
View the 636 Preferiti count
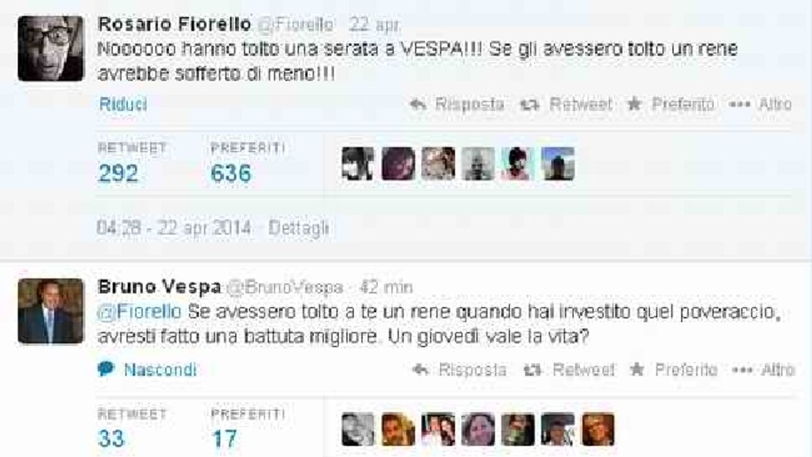pyautogui.click(x=231, y=174)
